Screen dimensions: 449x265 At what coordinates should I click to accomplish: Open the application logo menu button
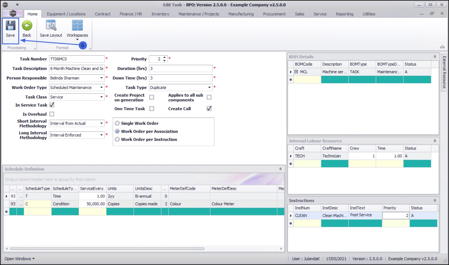[x=13, y=13]
